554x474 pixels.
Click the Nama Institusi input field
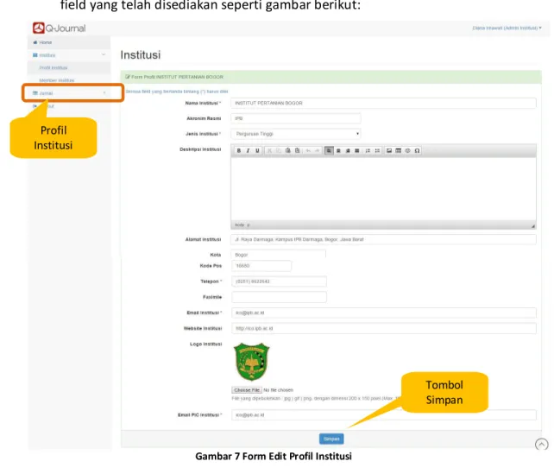pos(383,103)
